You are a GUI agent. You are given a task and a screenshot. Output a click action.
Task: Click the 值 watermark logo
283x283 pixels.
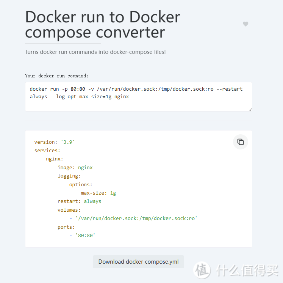click(x=202, y=270)
